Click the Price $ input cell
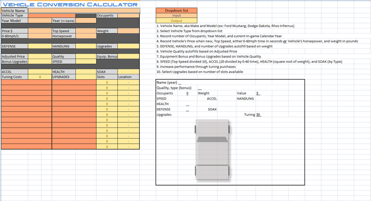Viewport: 371px width, 201px height. (x=40, y=31)
